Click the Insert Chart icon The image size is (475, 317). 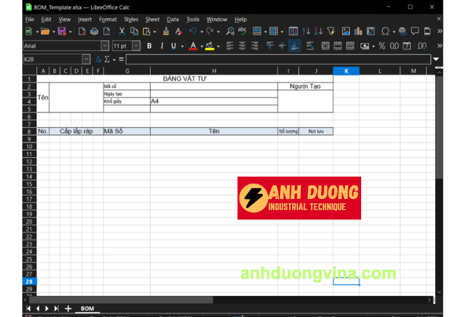click(357, 31)
